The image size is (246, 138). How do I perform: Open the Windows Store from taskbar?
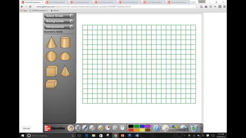(x=101, y=135)
